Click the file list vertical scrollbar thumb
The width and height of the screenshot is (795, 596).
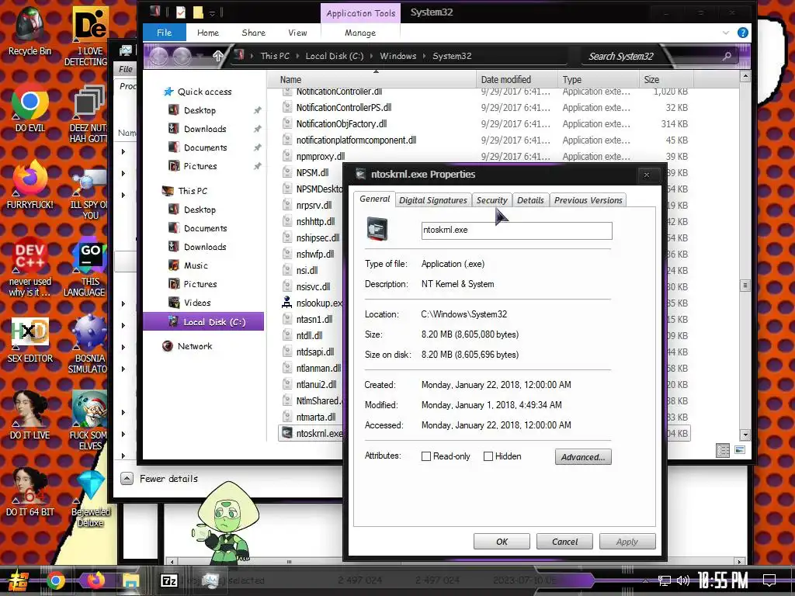[x=745, y=286]
